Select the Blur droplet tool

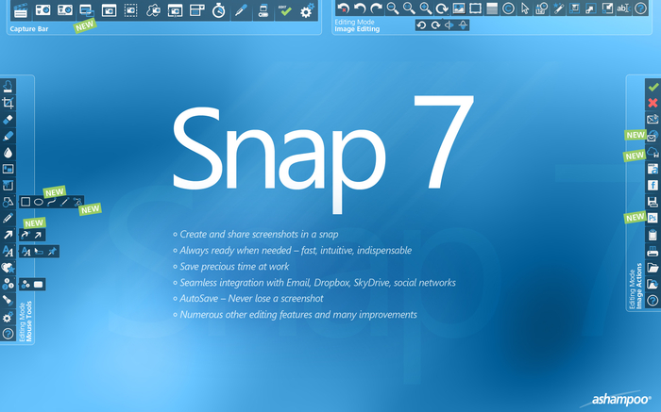point(8,153)
